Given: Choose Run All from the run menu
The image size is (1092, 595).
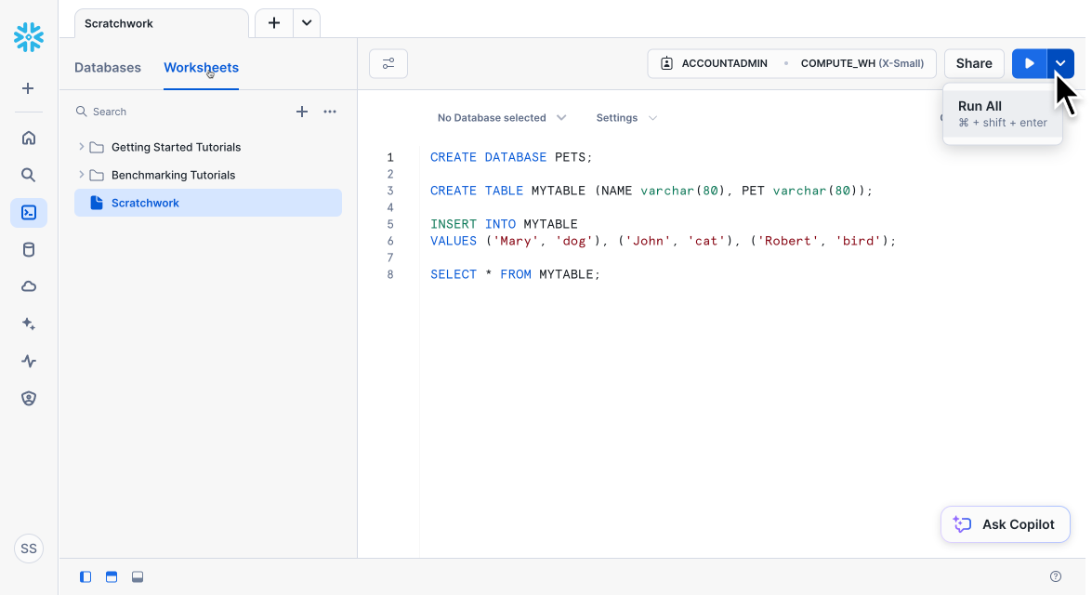Looking at the screenshot, I should (980, 106).
